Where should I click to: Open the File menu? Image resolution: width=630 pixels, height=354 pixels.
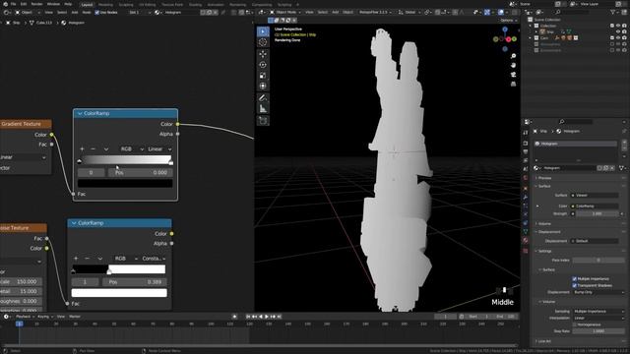point(13,4)
